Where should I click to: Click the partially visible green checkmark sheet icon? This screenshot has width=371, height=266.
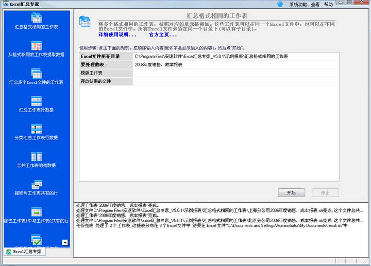click(x=36, y=240)
